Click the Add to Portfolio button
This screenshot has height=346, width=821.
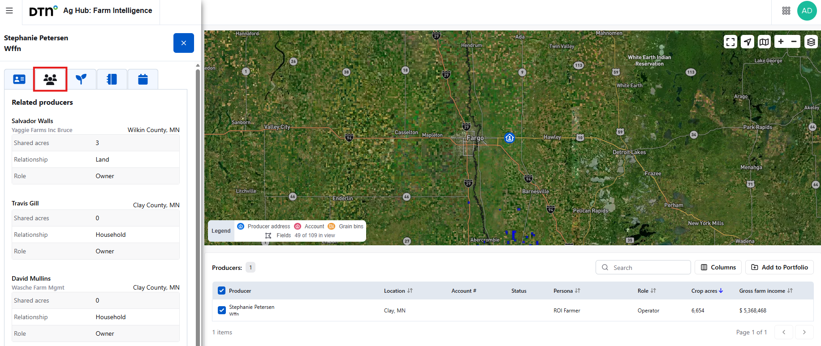click(779, 267)
